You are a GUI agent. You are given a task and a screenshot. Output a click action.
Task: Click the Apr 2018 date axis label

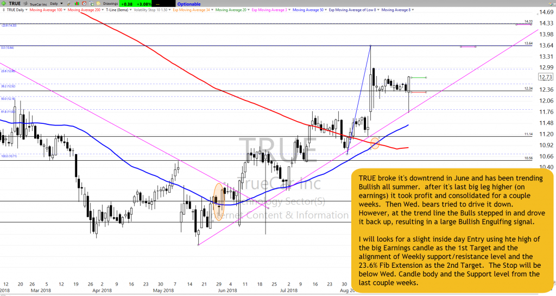tap(102, 291)
